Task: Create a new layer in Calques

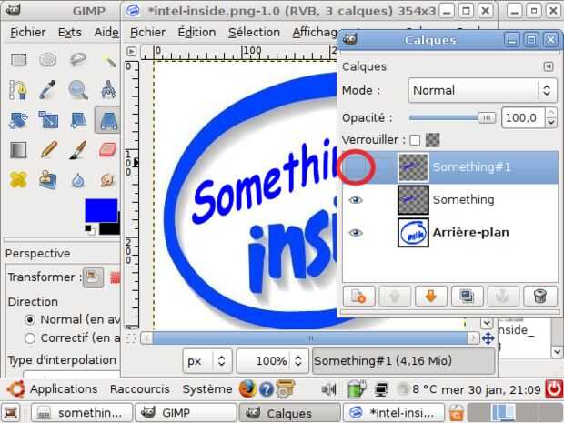Action: [358, 297]
